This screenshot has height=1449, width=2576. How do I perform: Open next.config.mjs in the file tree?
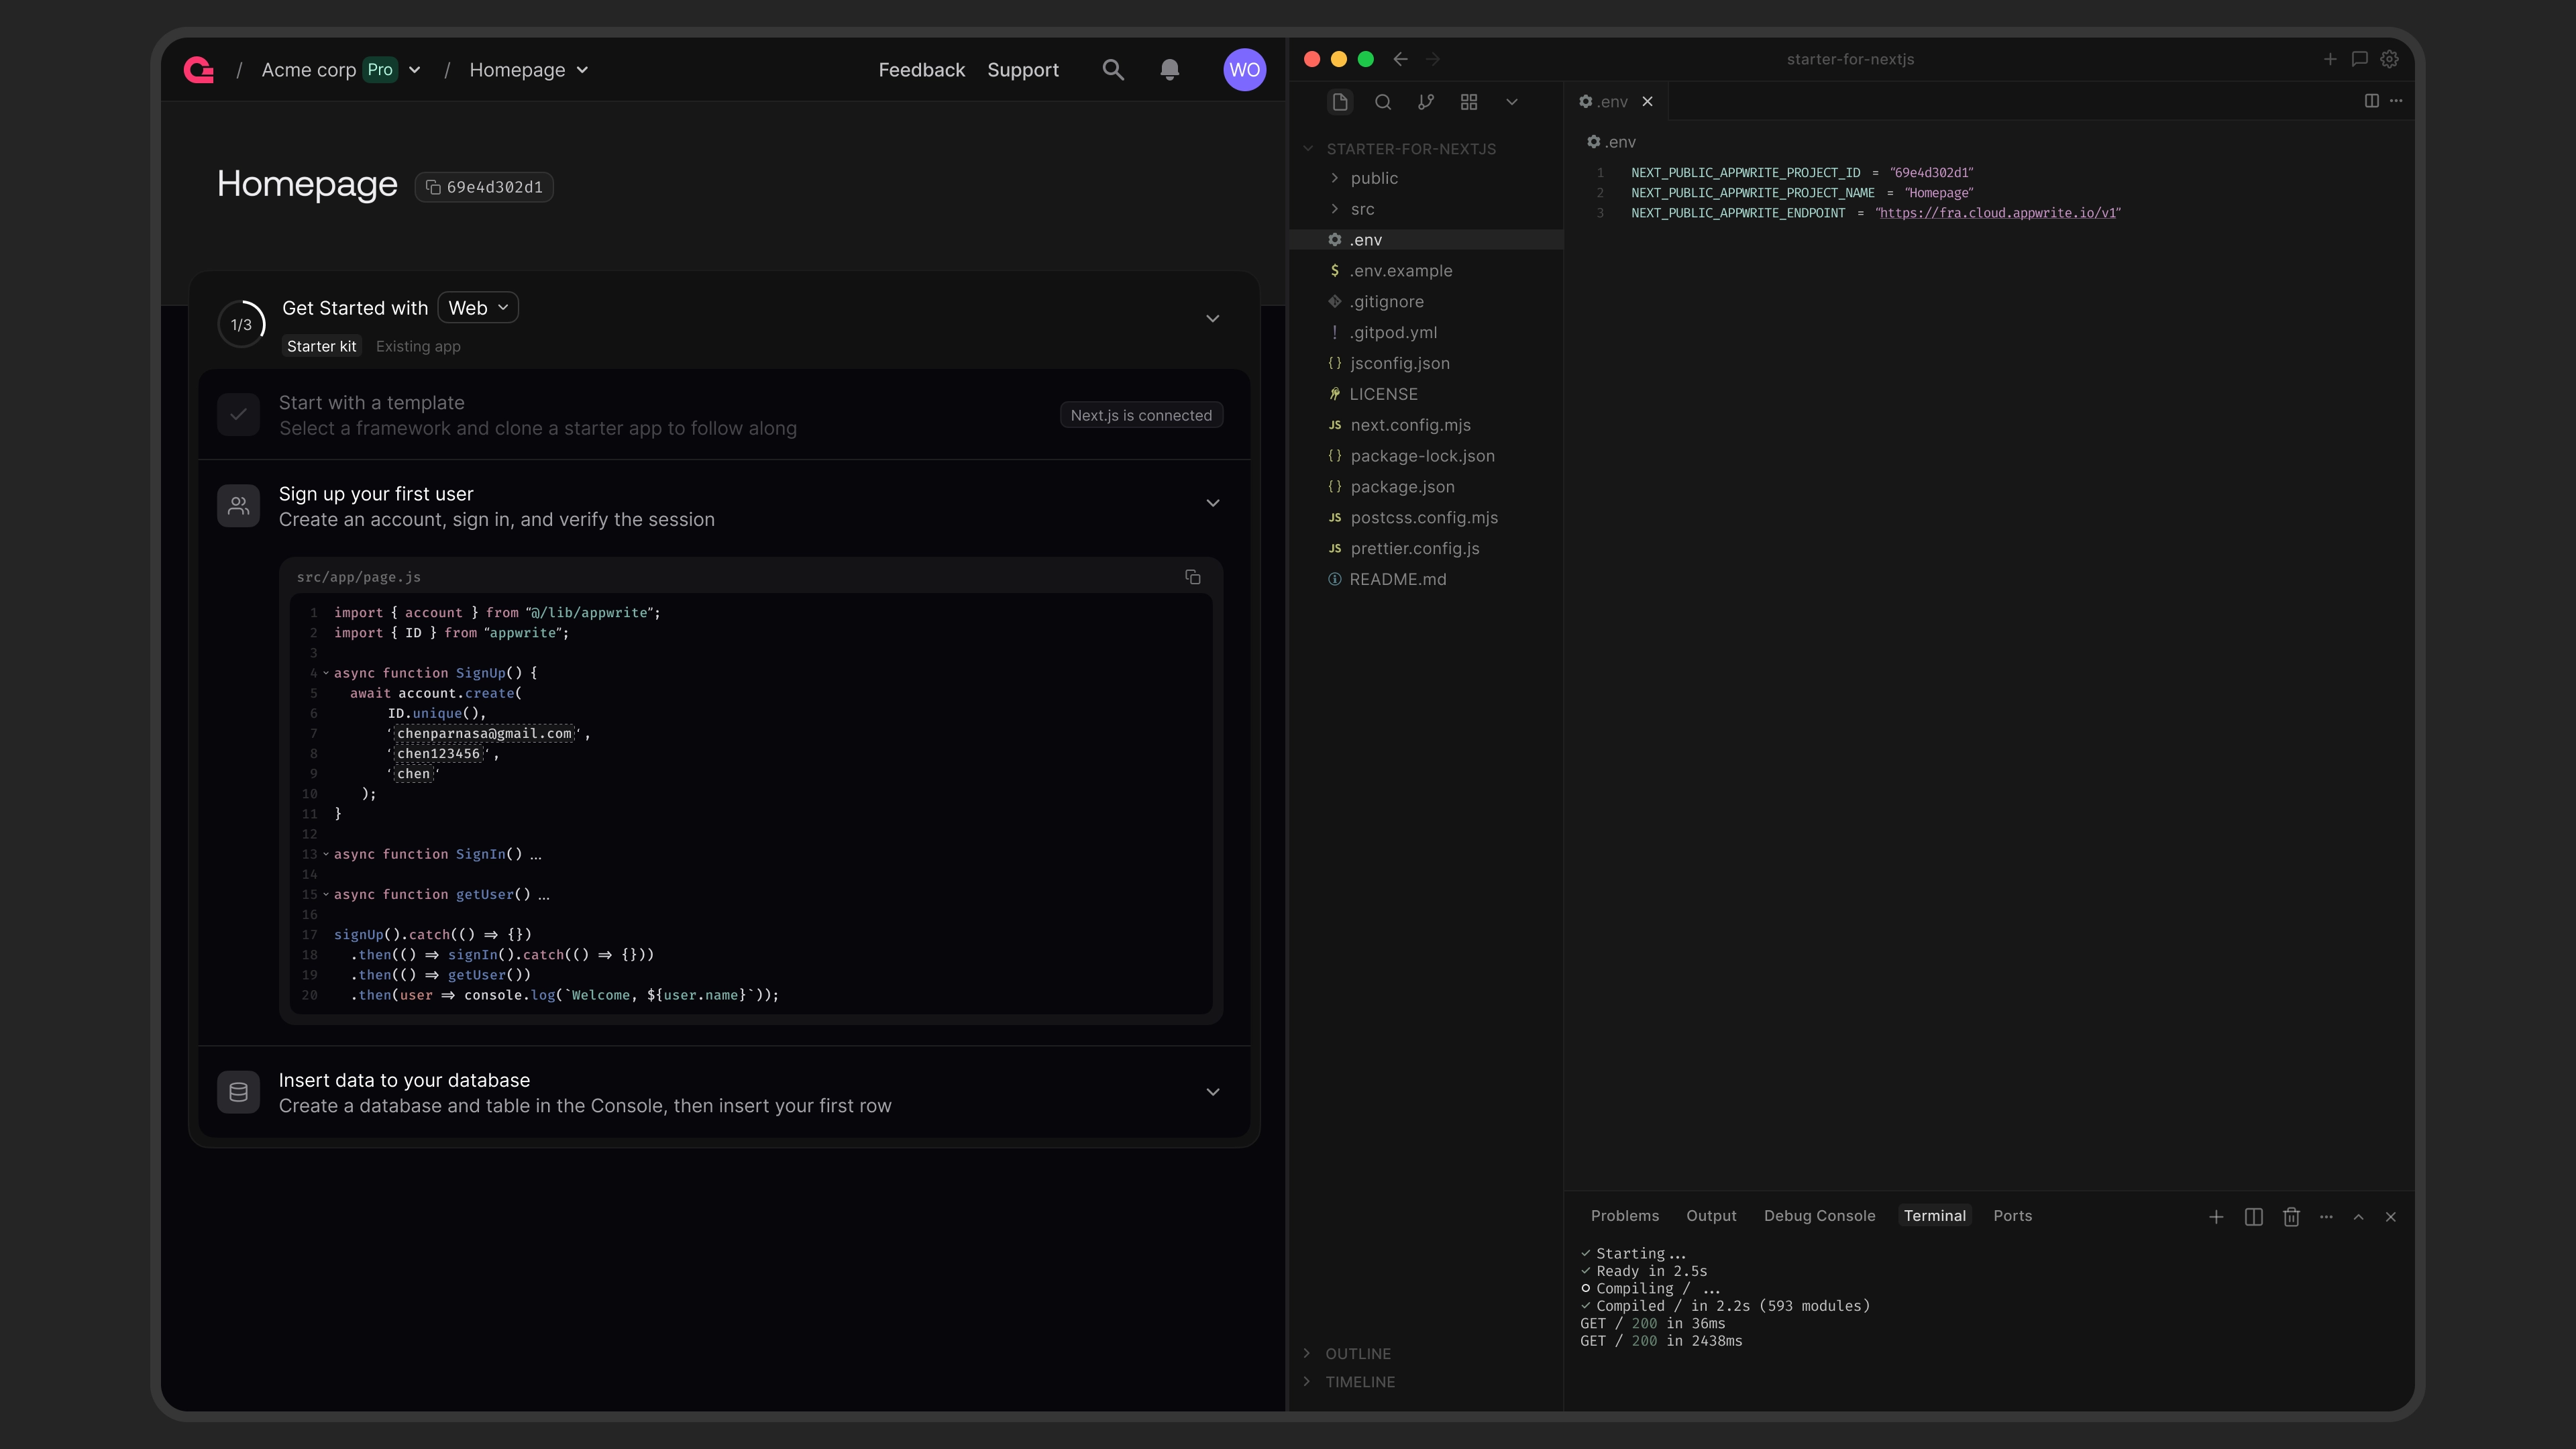tap(1410, 425)
